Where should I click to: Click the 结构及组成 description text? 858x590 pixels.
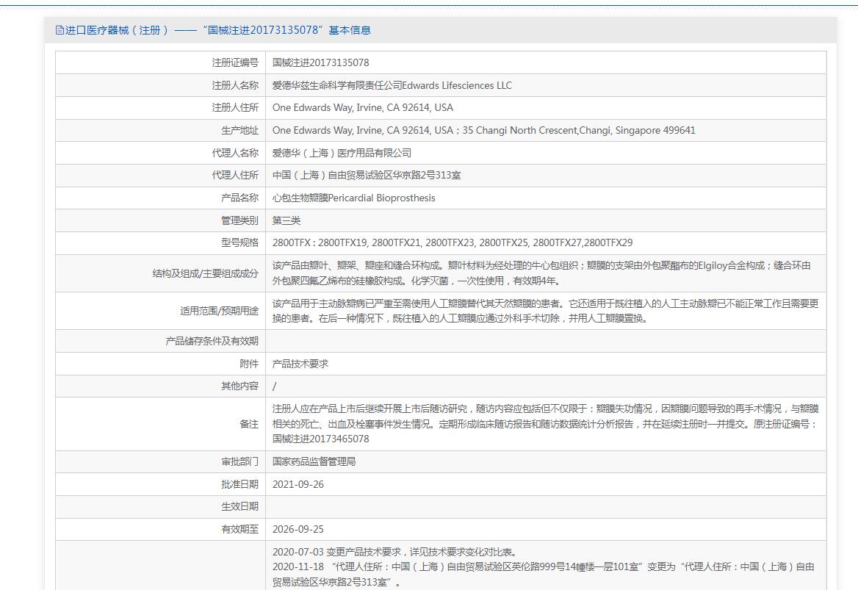541,273
